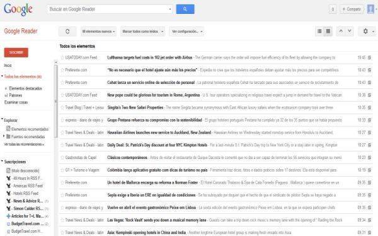Select Elementos destacados in sidebar
Image resolution: width=378 pixels, height=236 pixels.
tap(25, 88)
